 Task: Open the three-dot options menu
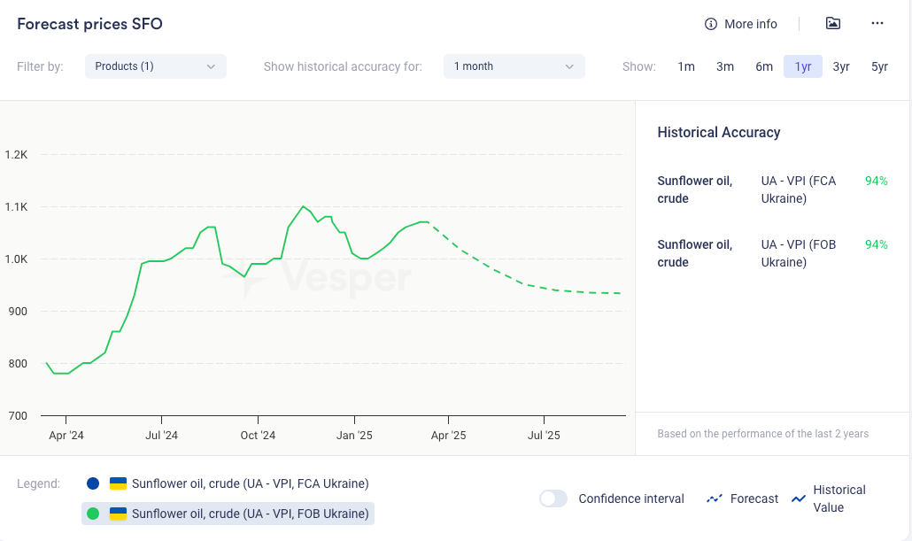[877, 24]
